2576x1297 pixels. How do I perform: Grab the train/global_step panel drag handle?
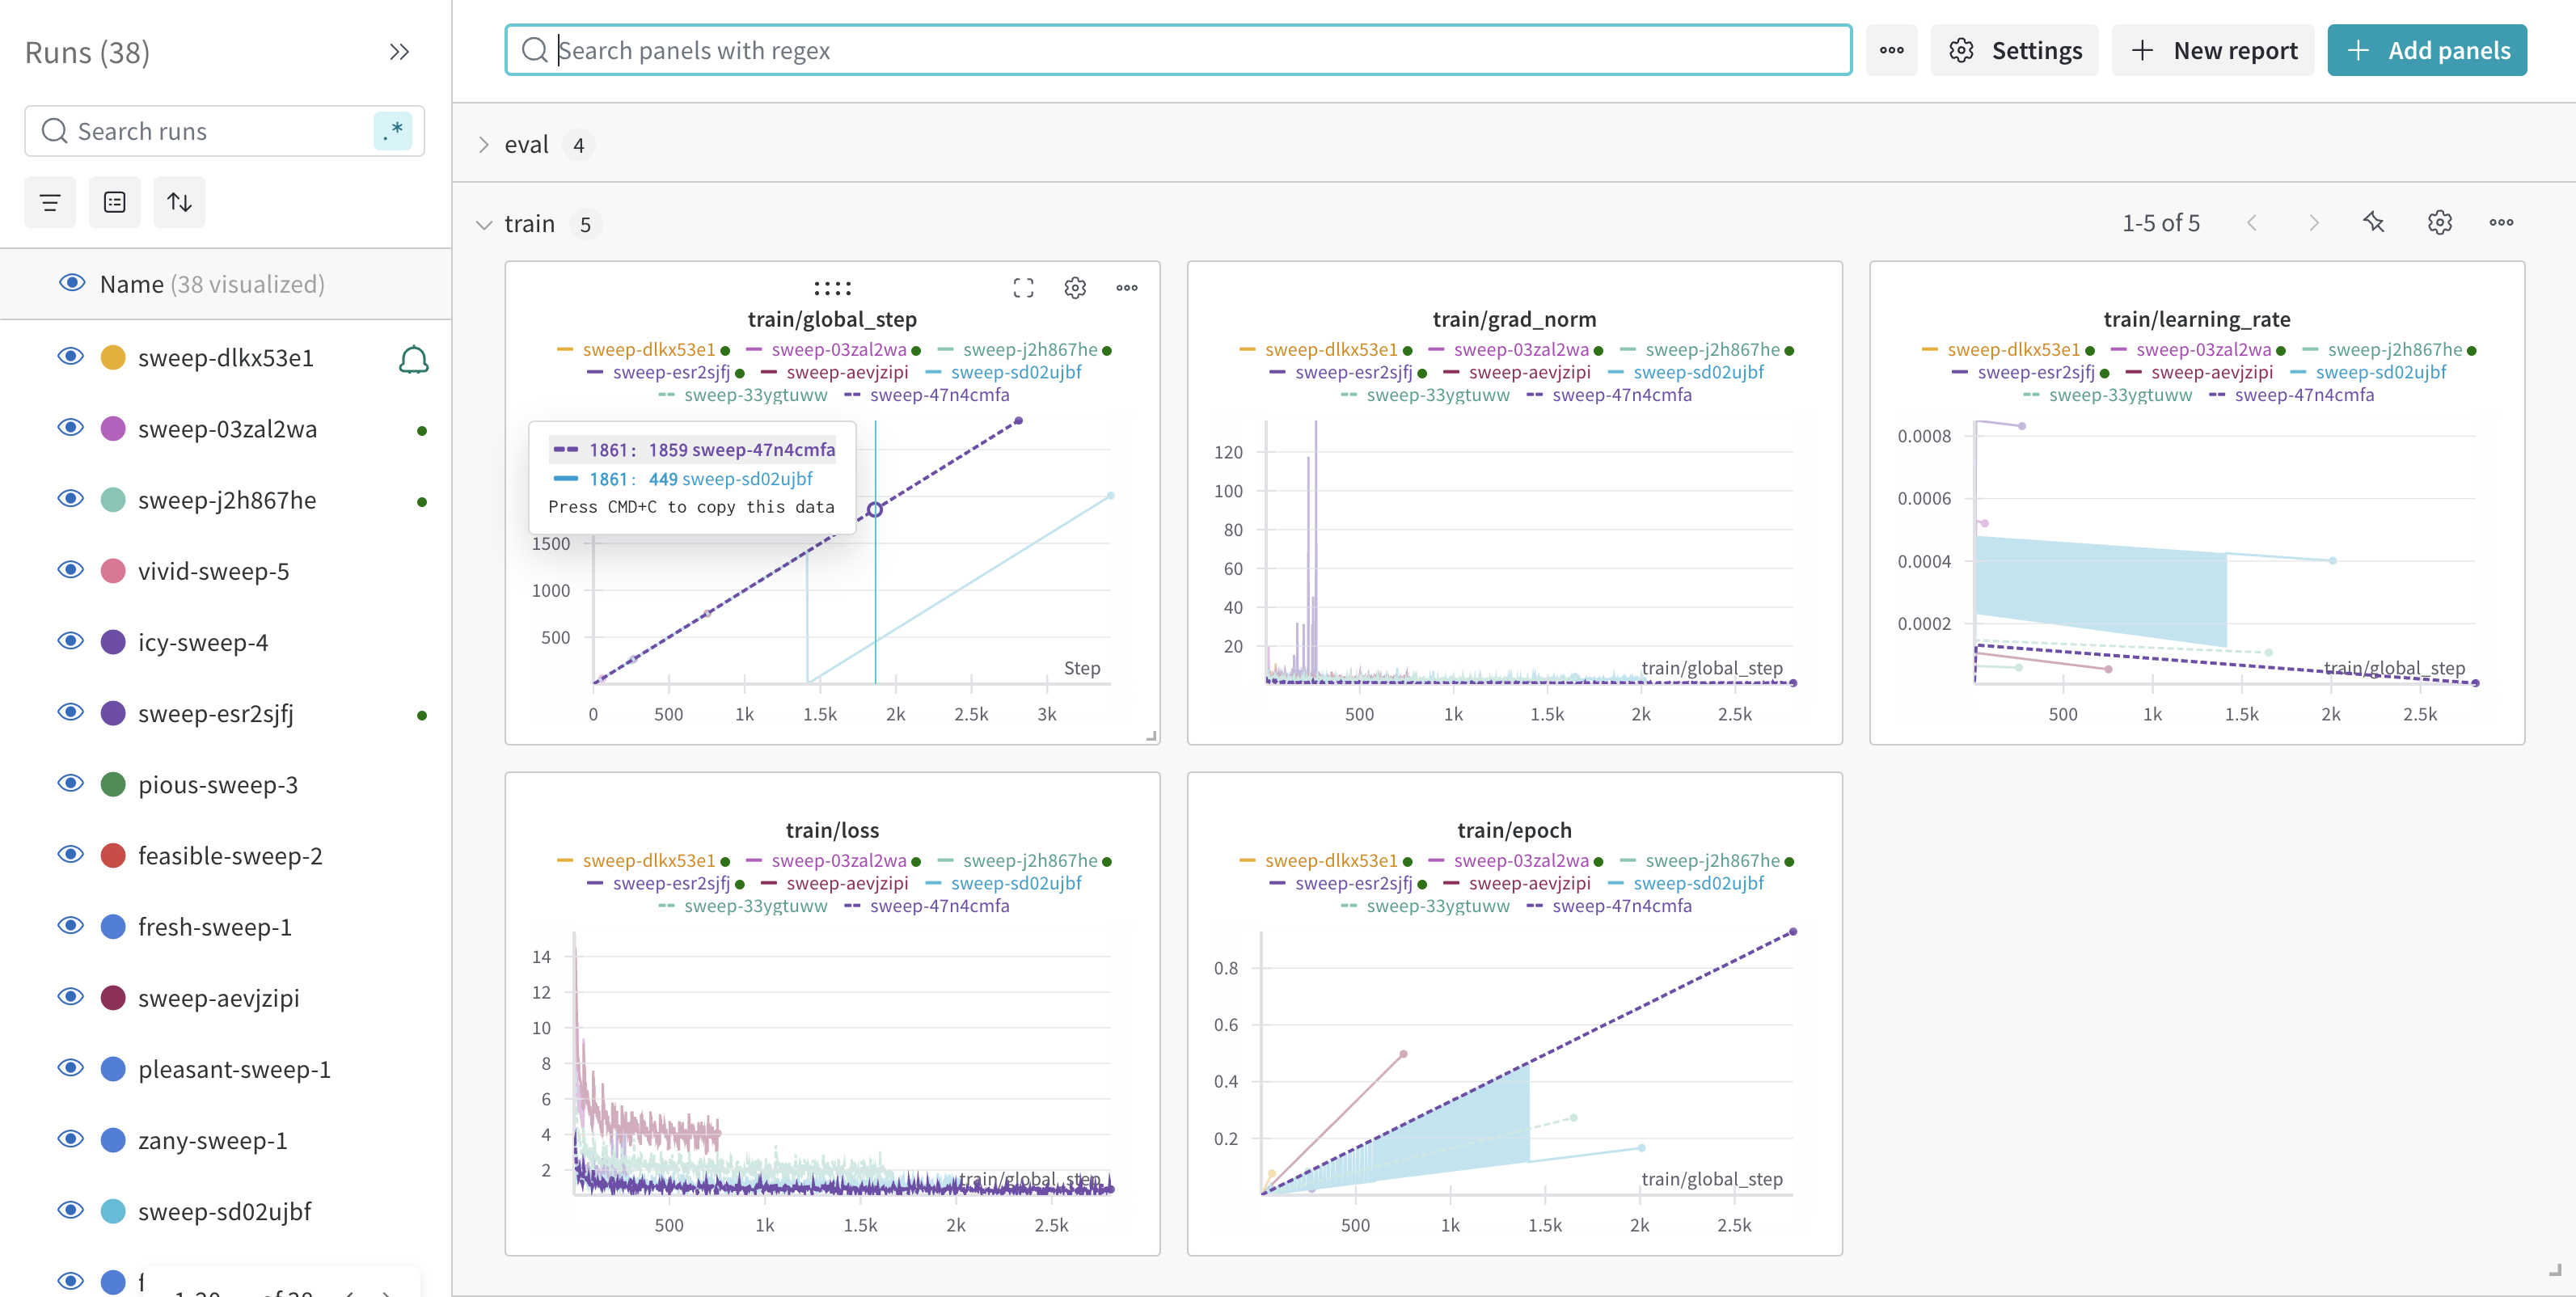pos(832,288)
